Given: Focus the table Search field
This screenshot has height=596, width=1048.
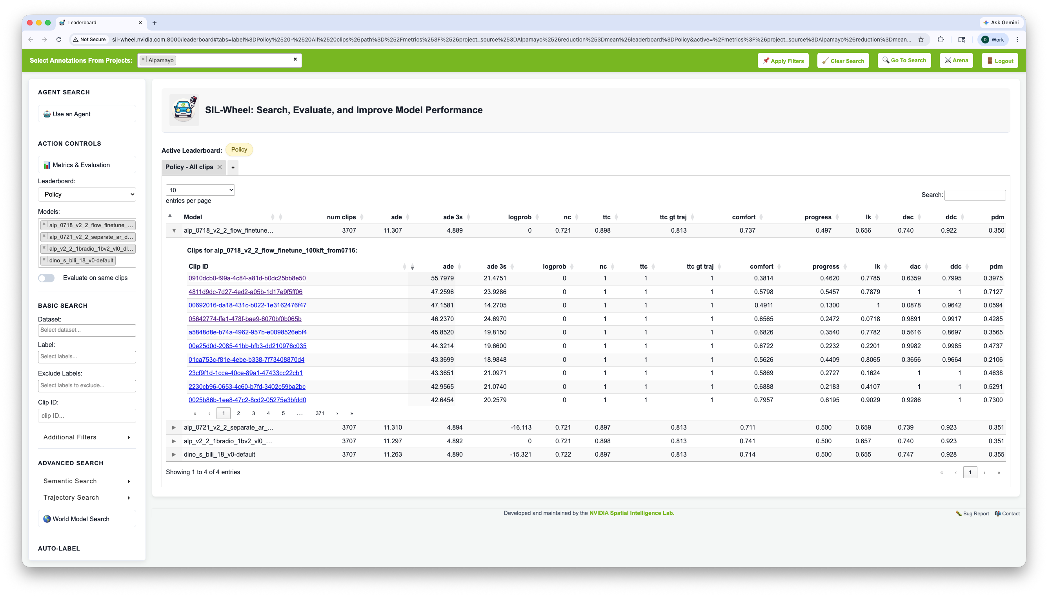Looking at the screenshot, I should pyautogui.click(x=975, y=195).
